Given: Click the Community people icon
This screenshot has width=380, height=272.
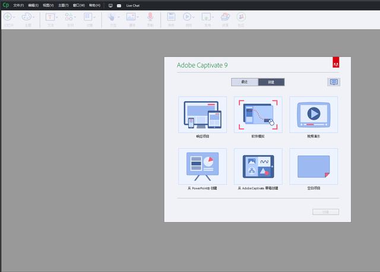Looking at the screenshot, I should pos(241,17).
